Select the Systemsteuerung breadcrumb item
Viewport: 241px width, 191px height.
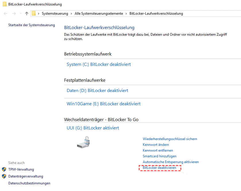[55, 14]
